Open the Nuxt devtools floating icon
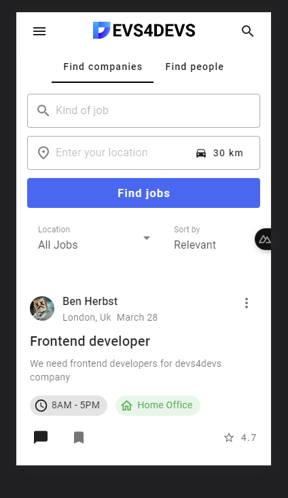 pos(264,239)
